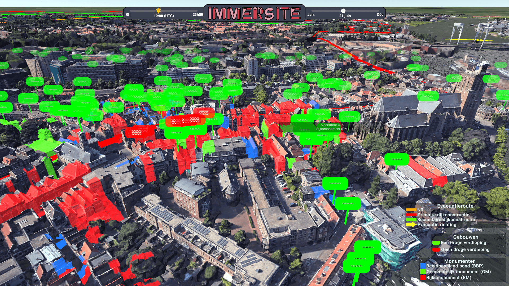Image resolution: width=509 pixels, height=286 pixels.
Task: Select the red Primaire dijkconstructie legend swatch
Action: (411, 215)
